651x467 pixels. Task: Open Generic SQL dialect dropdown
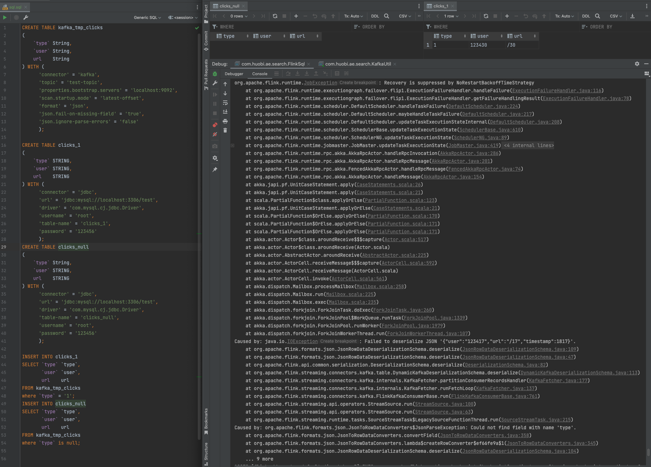tap(148, 17)
